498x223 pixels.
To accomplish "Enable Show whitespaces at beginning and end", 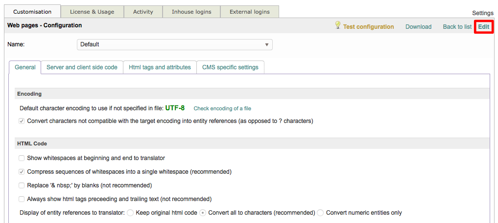I will pyautogui.click(x=22, y=158).
